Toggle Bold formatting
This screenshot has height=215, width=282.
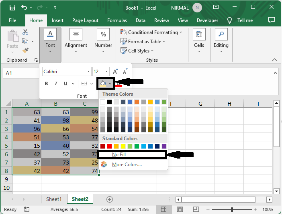tap(46, 84)
